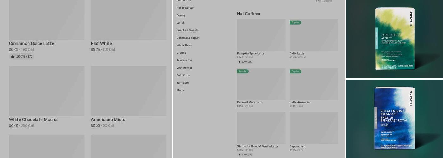Screen dimensions: 443x158
Task: Click the Americano Misto image placeholder
Action: 129,91
